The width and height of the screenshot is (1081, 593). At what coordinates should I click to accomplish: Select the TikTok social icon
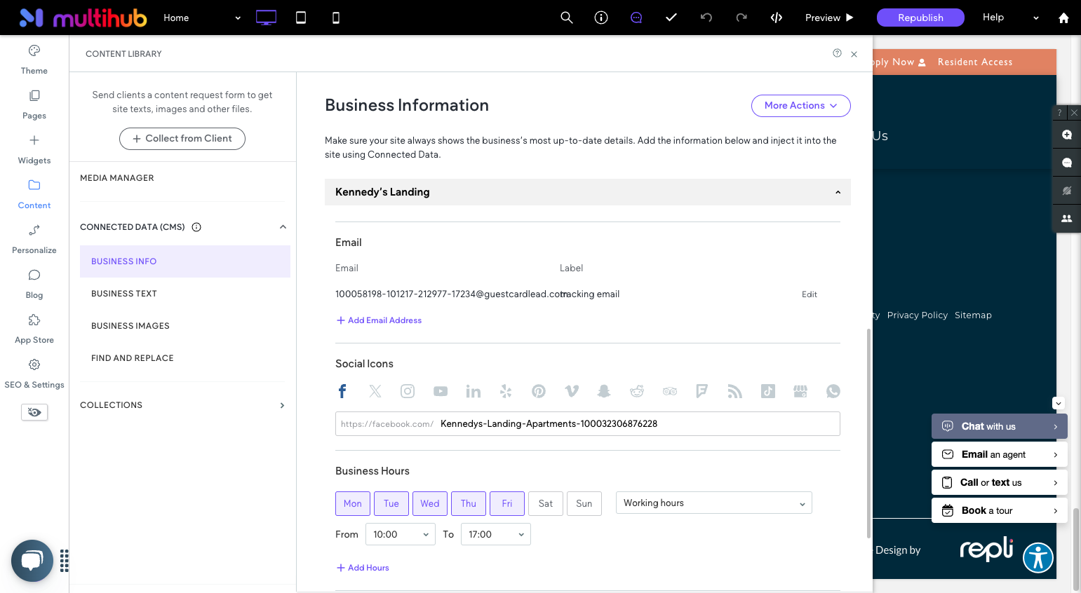(x=768, y=391)
